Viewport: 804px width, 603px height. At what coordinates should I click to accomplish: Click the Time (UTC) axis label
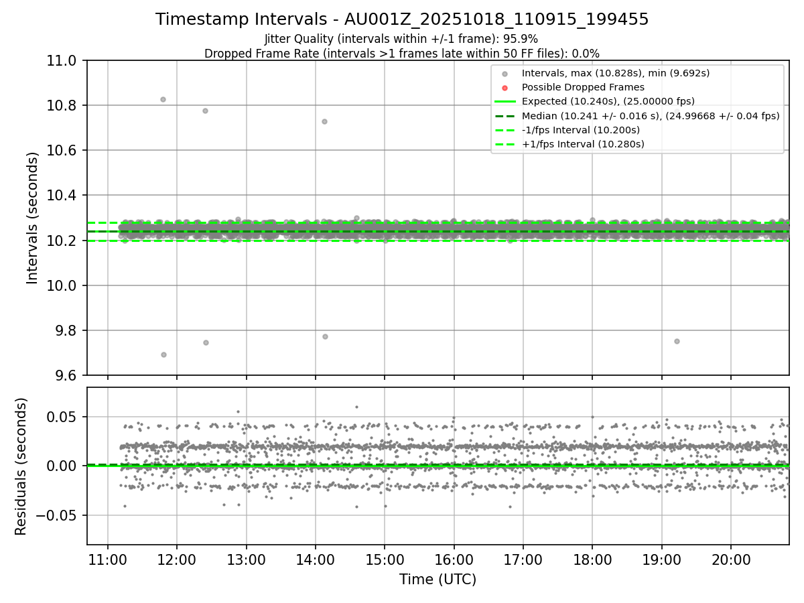click(x=438, y=580)
